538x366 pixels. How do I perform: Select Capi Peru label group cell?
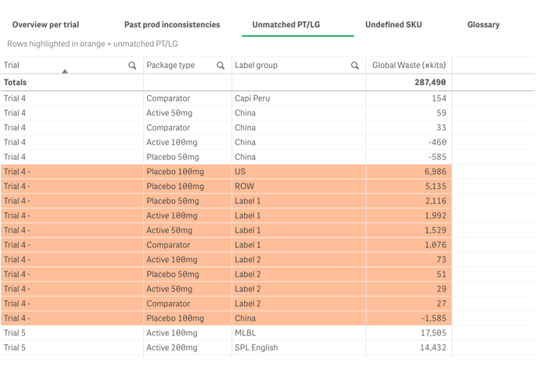click(x=254, y=98)
